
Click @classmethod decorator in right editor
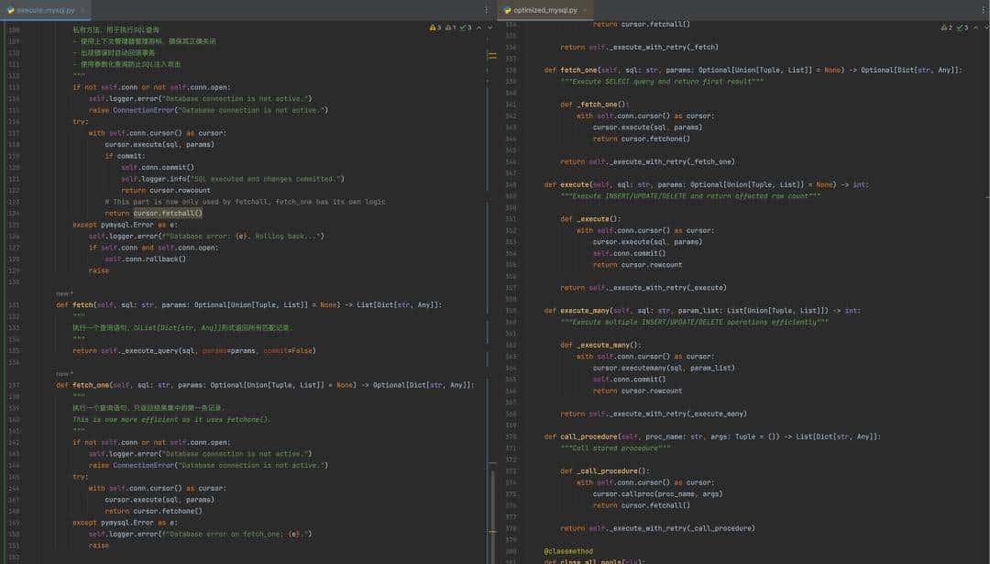(x=568, y=551)
